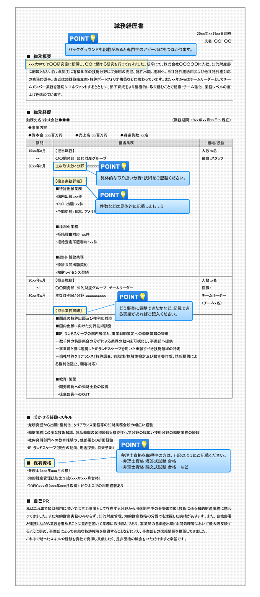This screenshot has height=597, width=260.
Task: Click 【担当業務詳細】 highlight in the チームリーダー period
Action: coord(70,310)
